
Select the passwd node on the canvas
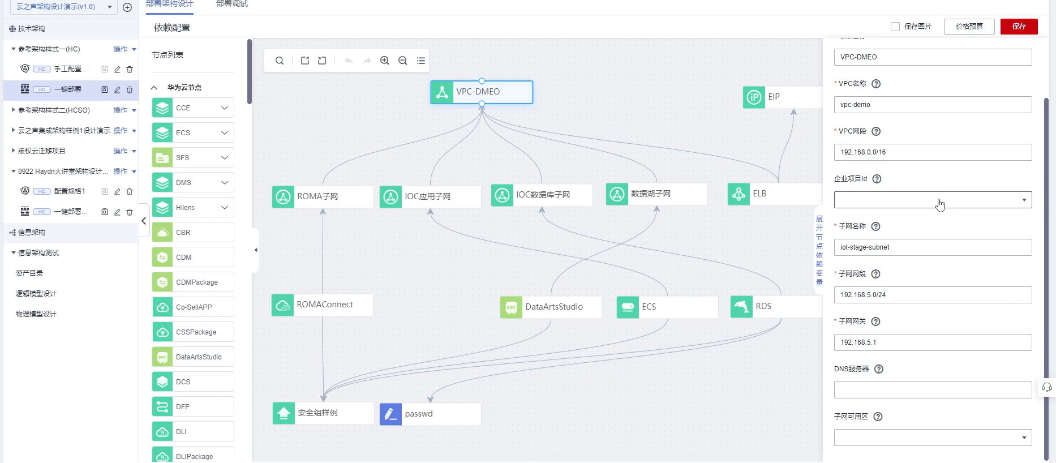[x=430, y=414]
